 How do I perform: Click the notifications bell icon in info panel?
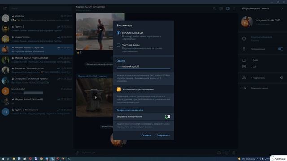tap(244, 49)
